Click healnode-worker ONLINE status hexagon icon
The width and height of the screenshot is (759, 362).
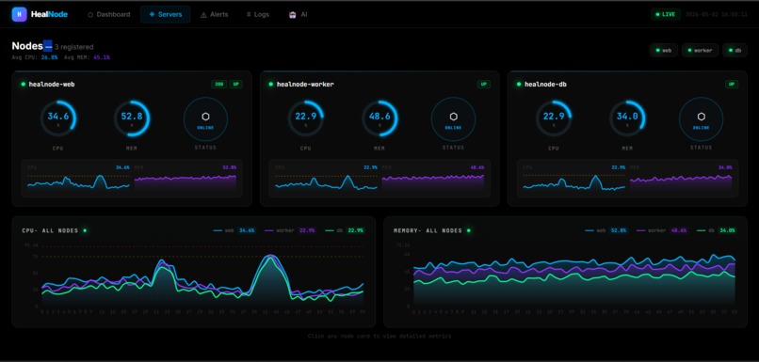[x=454, y=117]
